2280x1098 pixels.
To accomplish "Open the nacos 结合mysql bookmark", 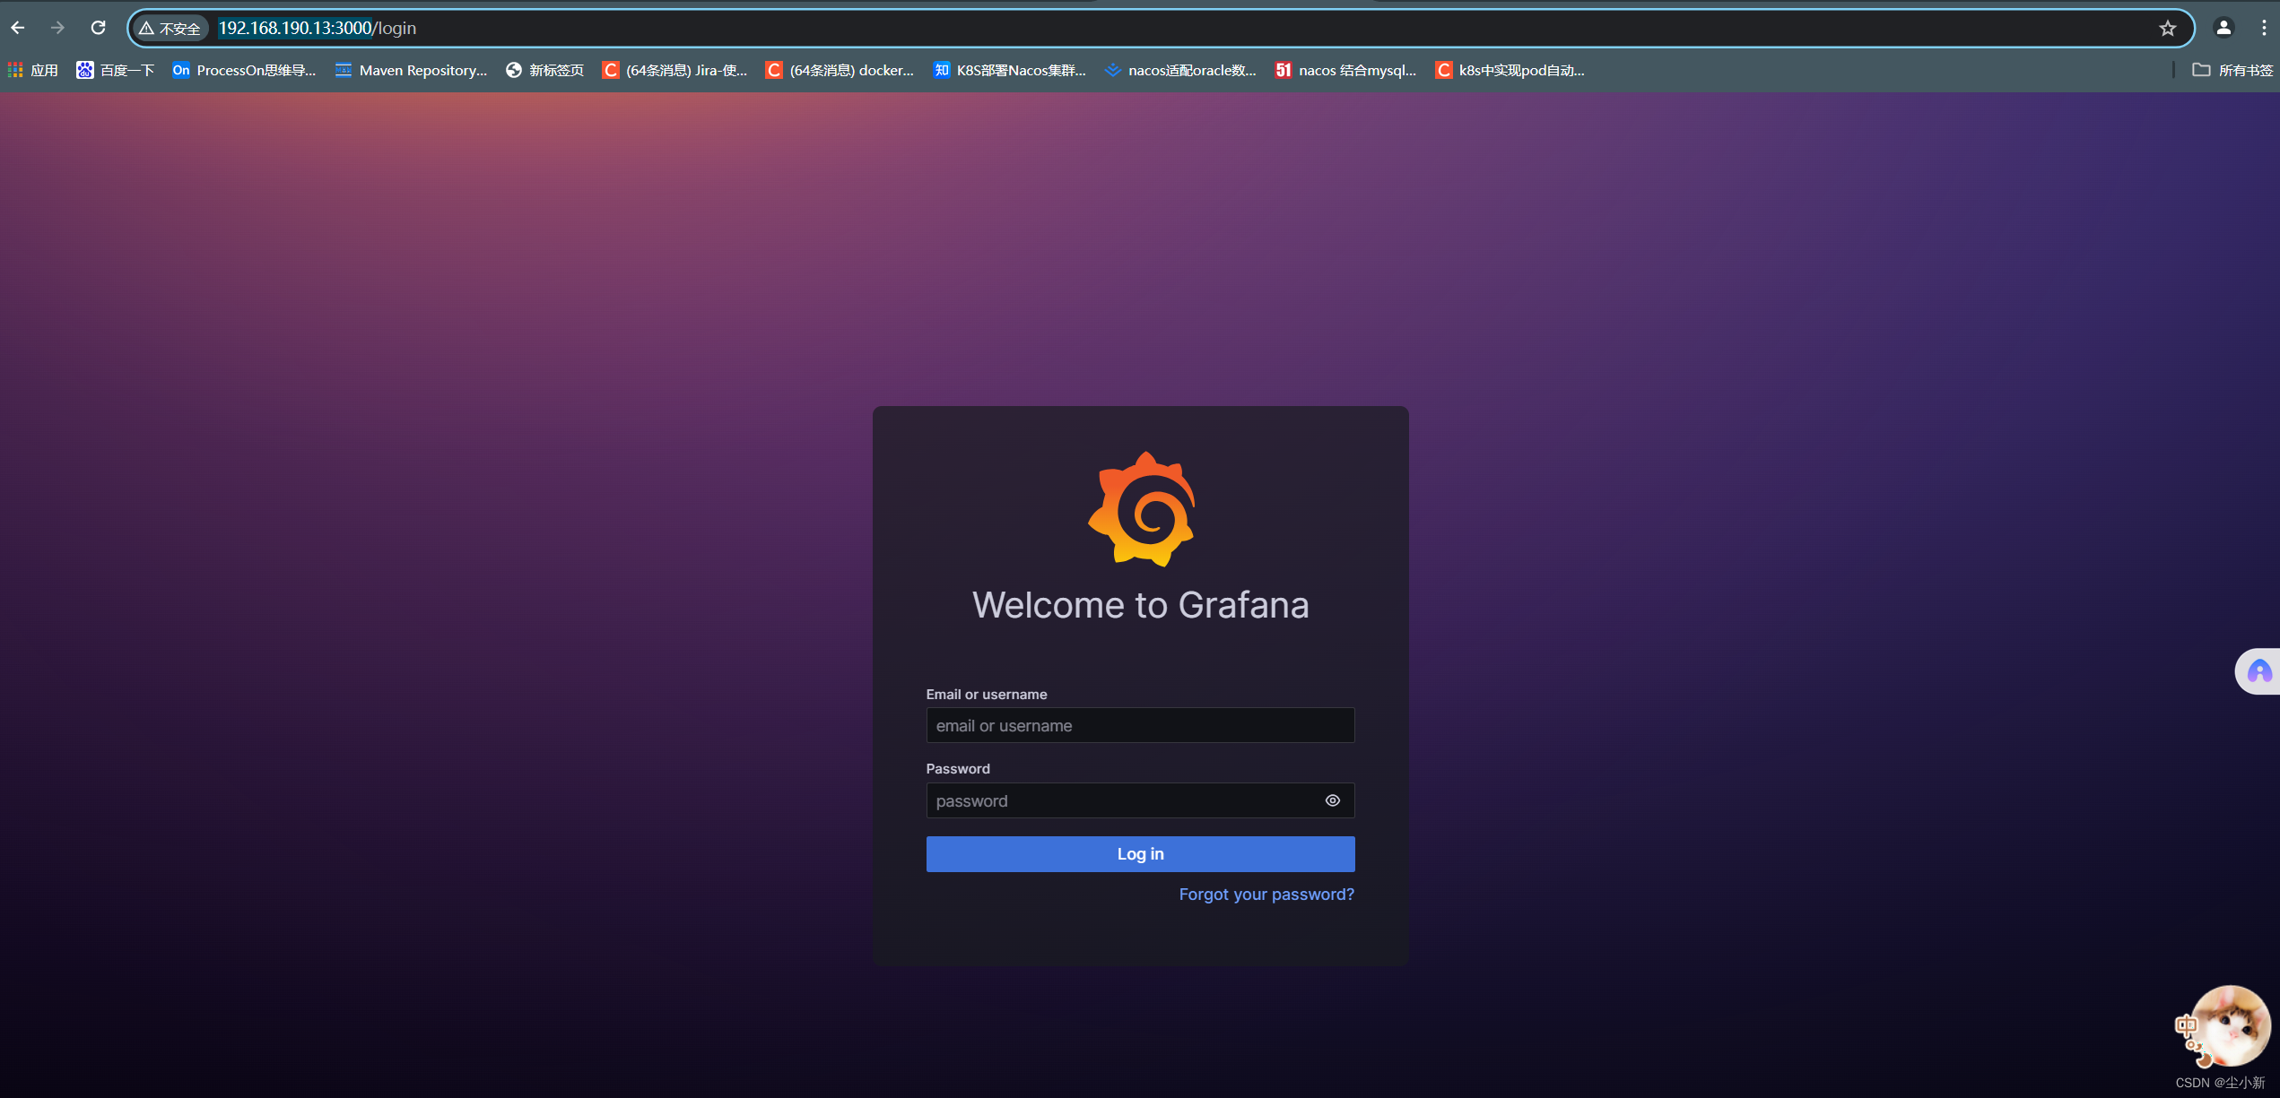I will (x=1346, y=70).
